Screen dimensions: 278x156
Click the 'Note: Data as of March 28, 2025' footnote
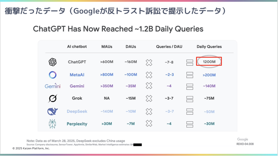pyautogui.click(x=76, y=141)
